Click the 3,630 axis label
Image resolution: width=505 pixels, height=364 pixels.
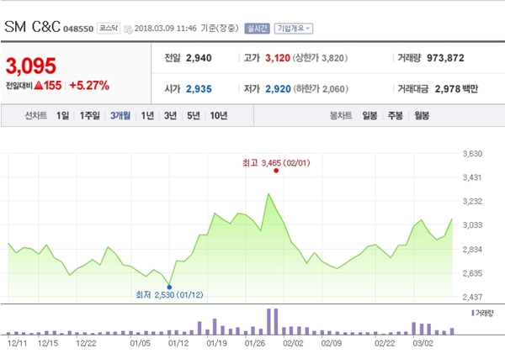pyautogui.click(x=472, y=154)
